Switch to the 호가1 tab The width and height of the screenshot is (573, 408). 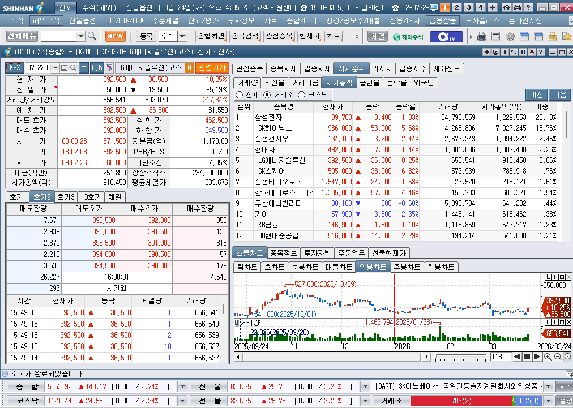[18, 197]
